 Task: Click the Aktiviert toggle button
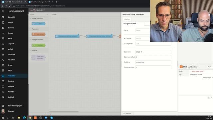127,114
